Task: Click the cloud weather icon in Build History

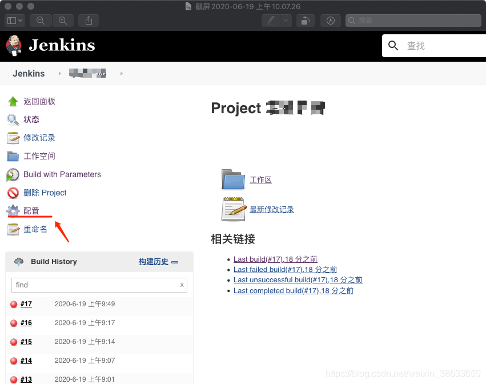Action: 19,262
